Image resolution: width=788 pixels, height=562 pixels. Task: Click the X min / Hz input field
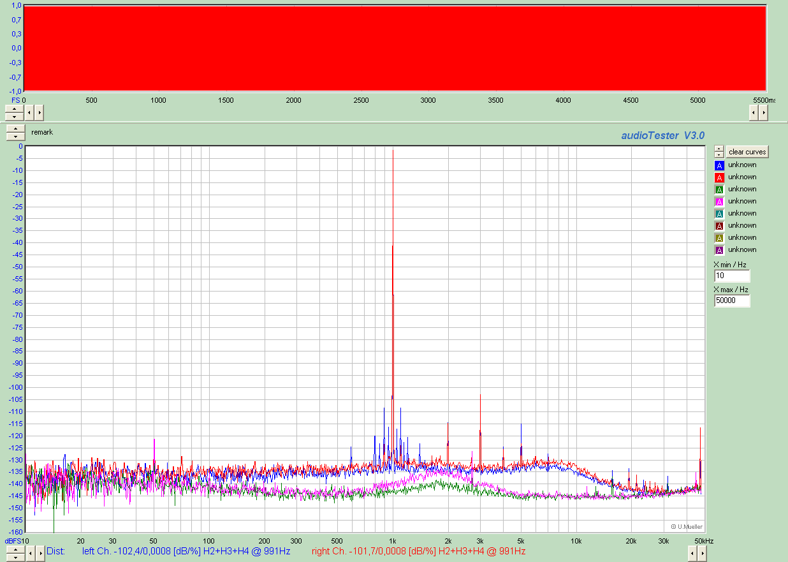point(732,276)
